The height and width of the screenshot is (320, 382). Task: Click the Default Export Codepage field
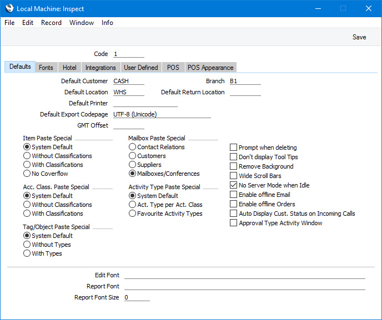pyautogui.click(x=162, y=114)
